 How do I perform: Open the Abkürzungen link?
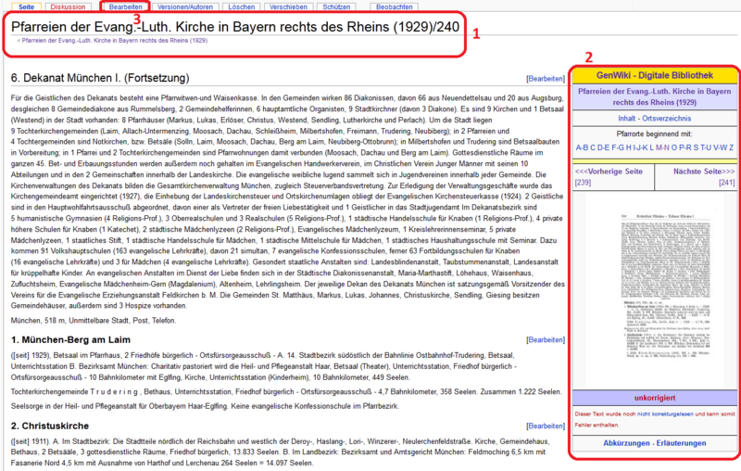pos(621,443)
